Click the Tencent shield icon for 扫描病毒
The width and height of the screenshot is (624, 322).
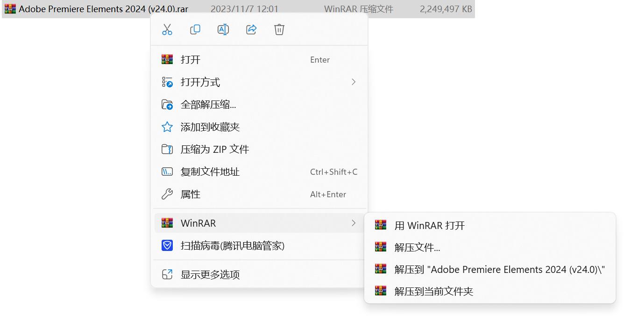tap(167, 245)
